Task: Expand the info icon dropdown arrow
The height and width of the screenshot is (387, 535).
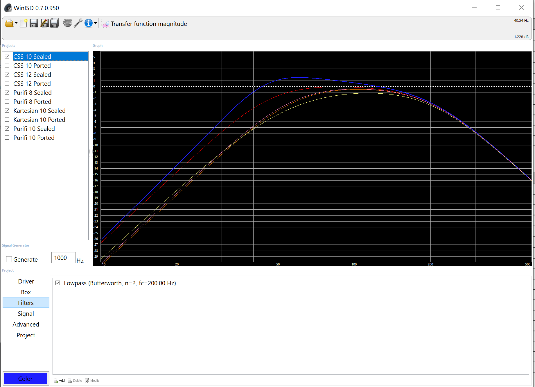Action: coord(95,23)
